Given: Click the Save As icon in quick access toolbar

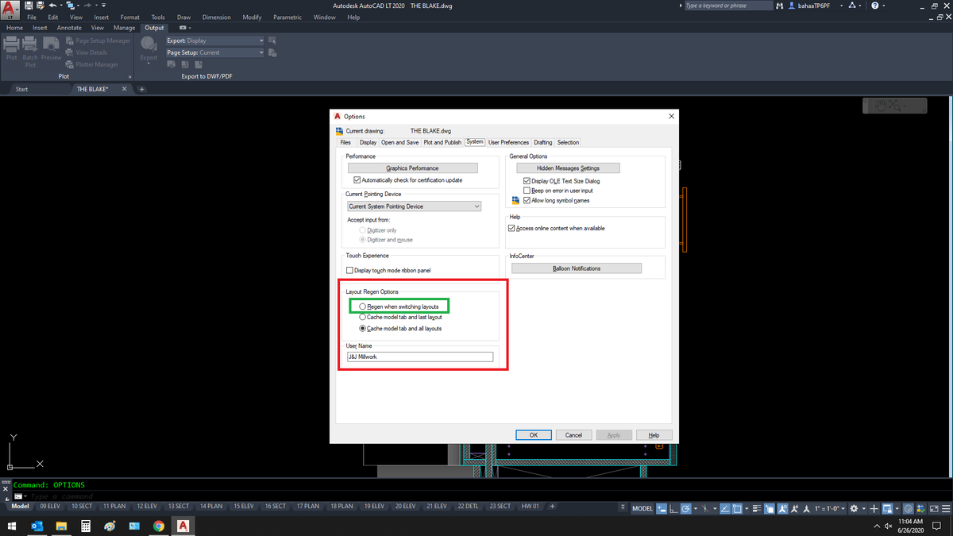Looking at the screenshot, I should point(41,5).
